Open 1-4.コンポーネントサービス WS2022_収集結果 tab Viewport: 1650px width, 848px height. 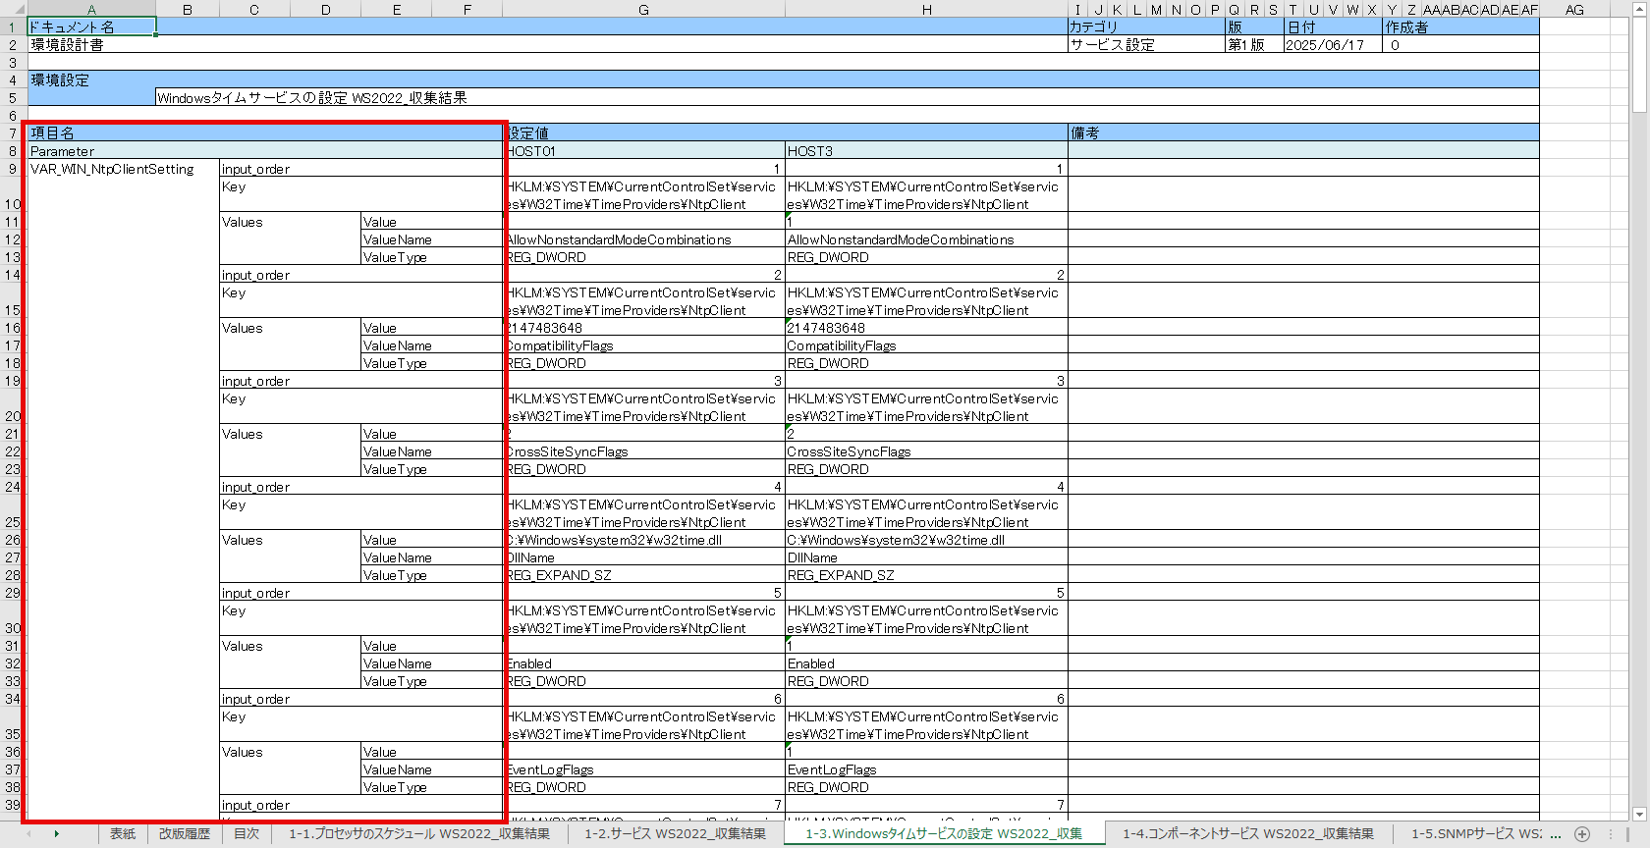point(1247,834)
